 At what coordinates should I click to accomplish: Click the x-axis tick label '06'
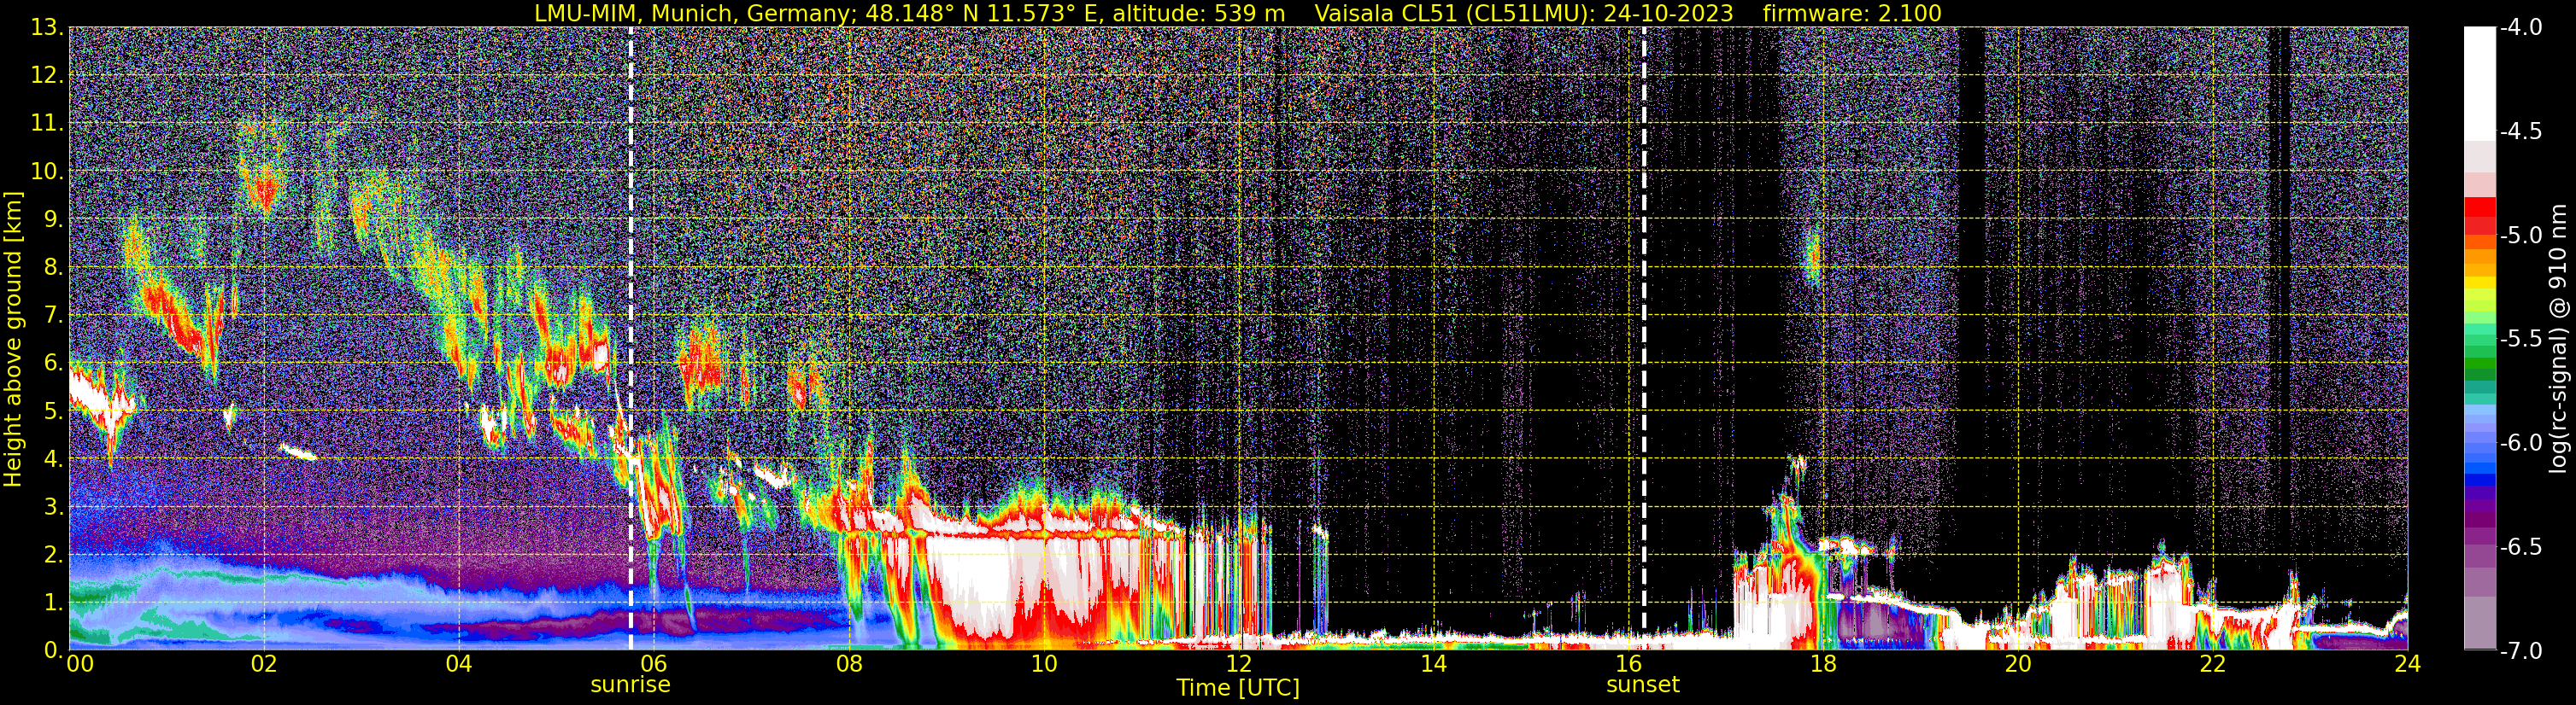(654, 664)
